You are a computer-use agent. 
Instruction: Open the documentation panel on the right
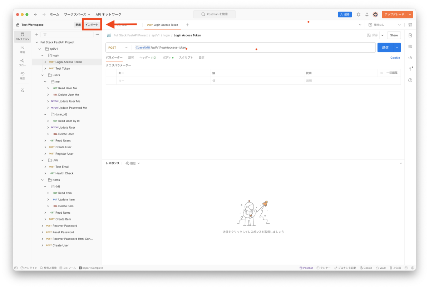tap(410, 35)
